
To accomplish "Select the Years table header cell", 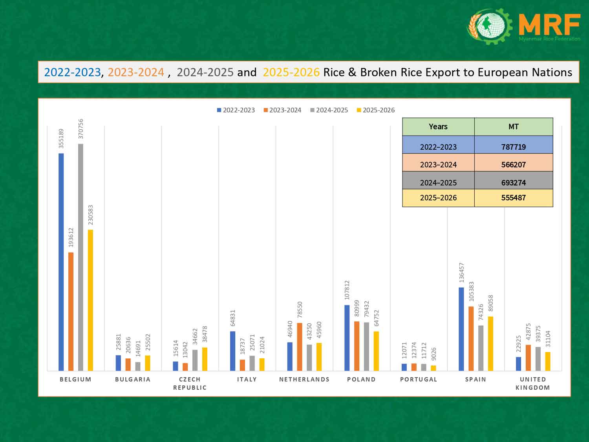I will point(438,127).
